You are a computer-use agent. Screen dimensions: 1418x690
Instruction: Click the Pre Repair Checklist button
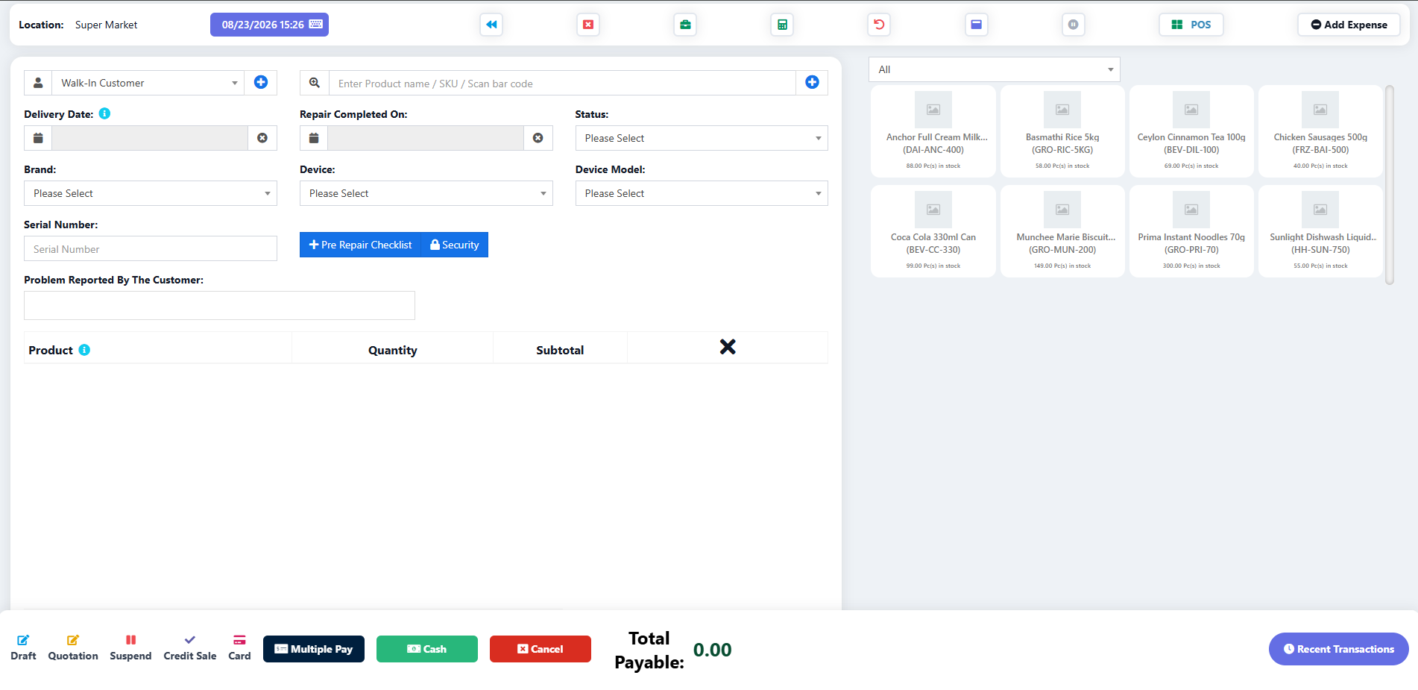361,245
